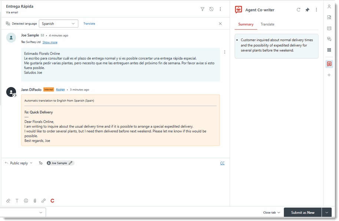
Task: Click Joe Sample's avatar
Action: [x=11, y=37]
